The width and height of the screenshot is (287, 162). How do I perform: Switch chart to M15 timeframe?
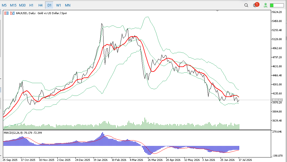[x=13, y=5]
